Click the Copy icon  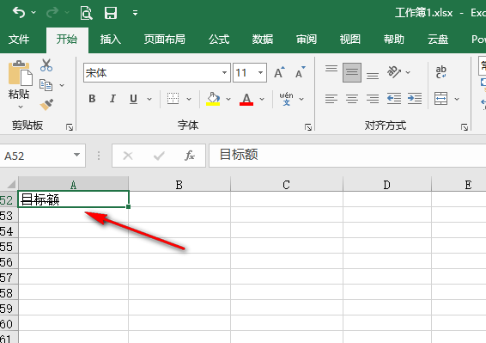point(46,85)
